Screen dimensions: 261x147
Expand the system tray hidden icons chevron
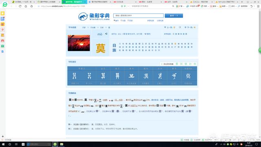[x=221, y=144]
